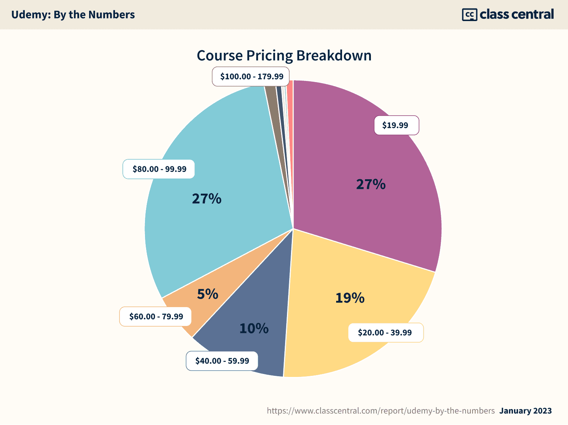The height and width of the screenshot is (425, 568).
Task: Select the $100.00 - 179.99 price label
Action: (251, 76)
